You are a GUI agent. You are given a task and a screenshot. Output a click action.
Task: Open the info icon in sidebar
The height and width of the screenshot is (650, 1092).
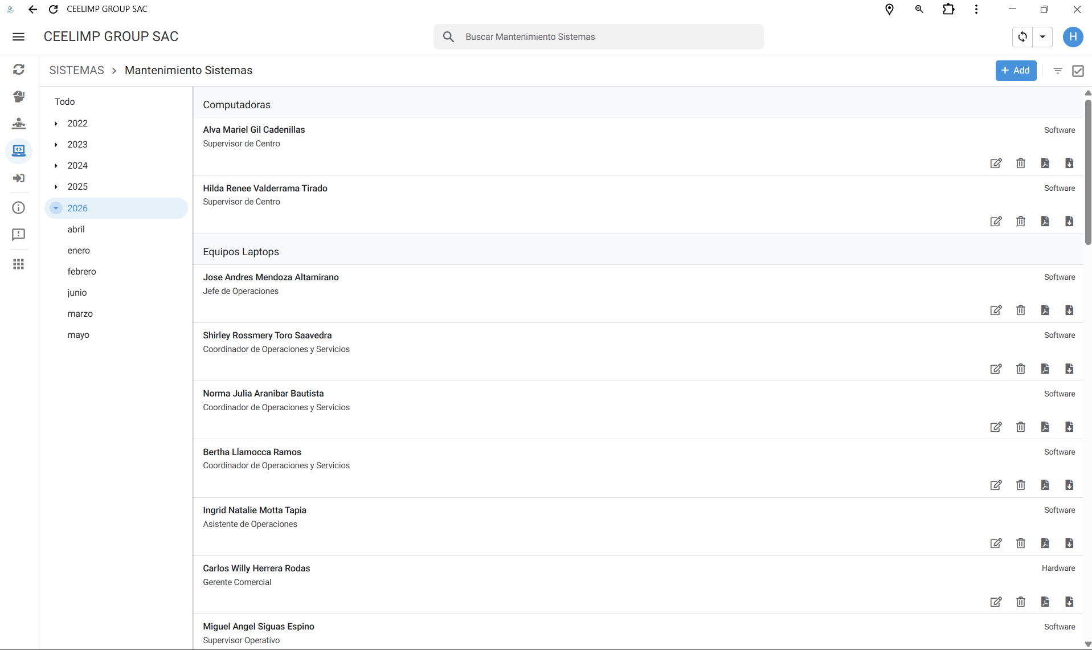19,207
